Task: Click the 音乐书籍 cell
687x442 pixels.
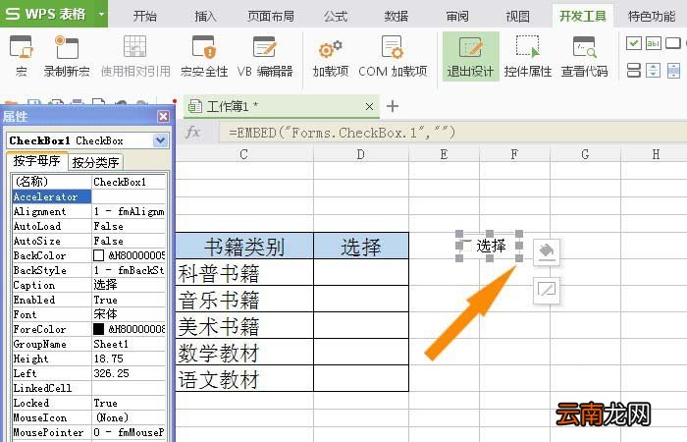Action: coord(244,299)
